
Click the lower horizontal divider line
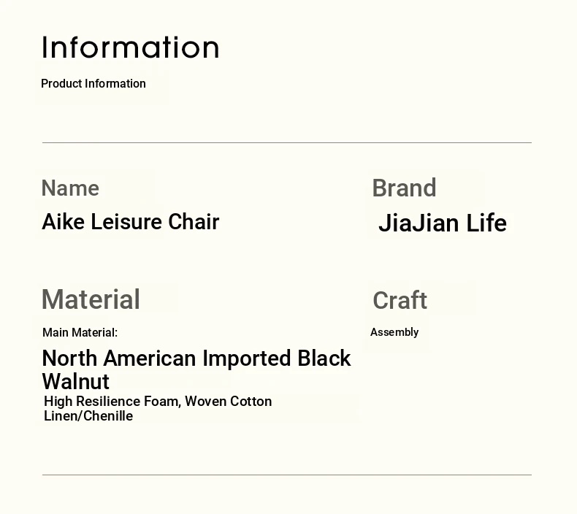click(x=287, y=475)
